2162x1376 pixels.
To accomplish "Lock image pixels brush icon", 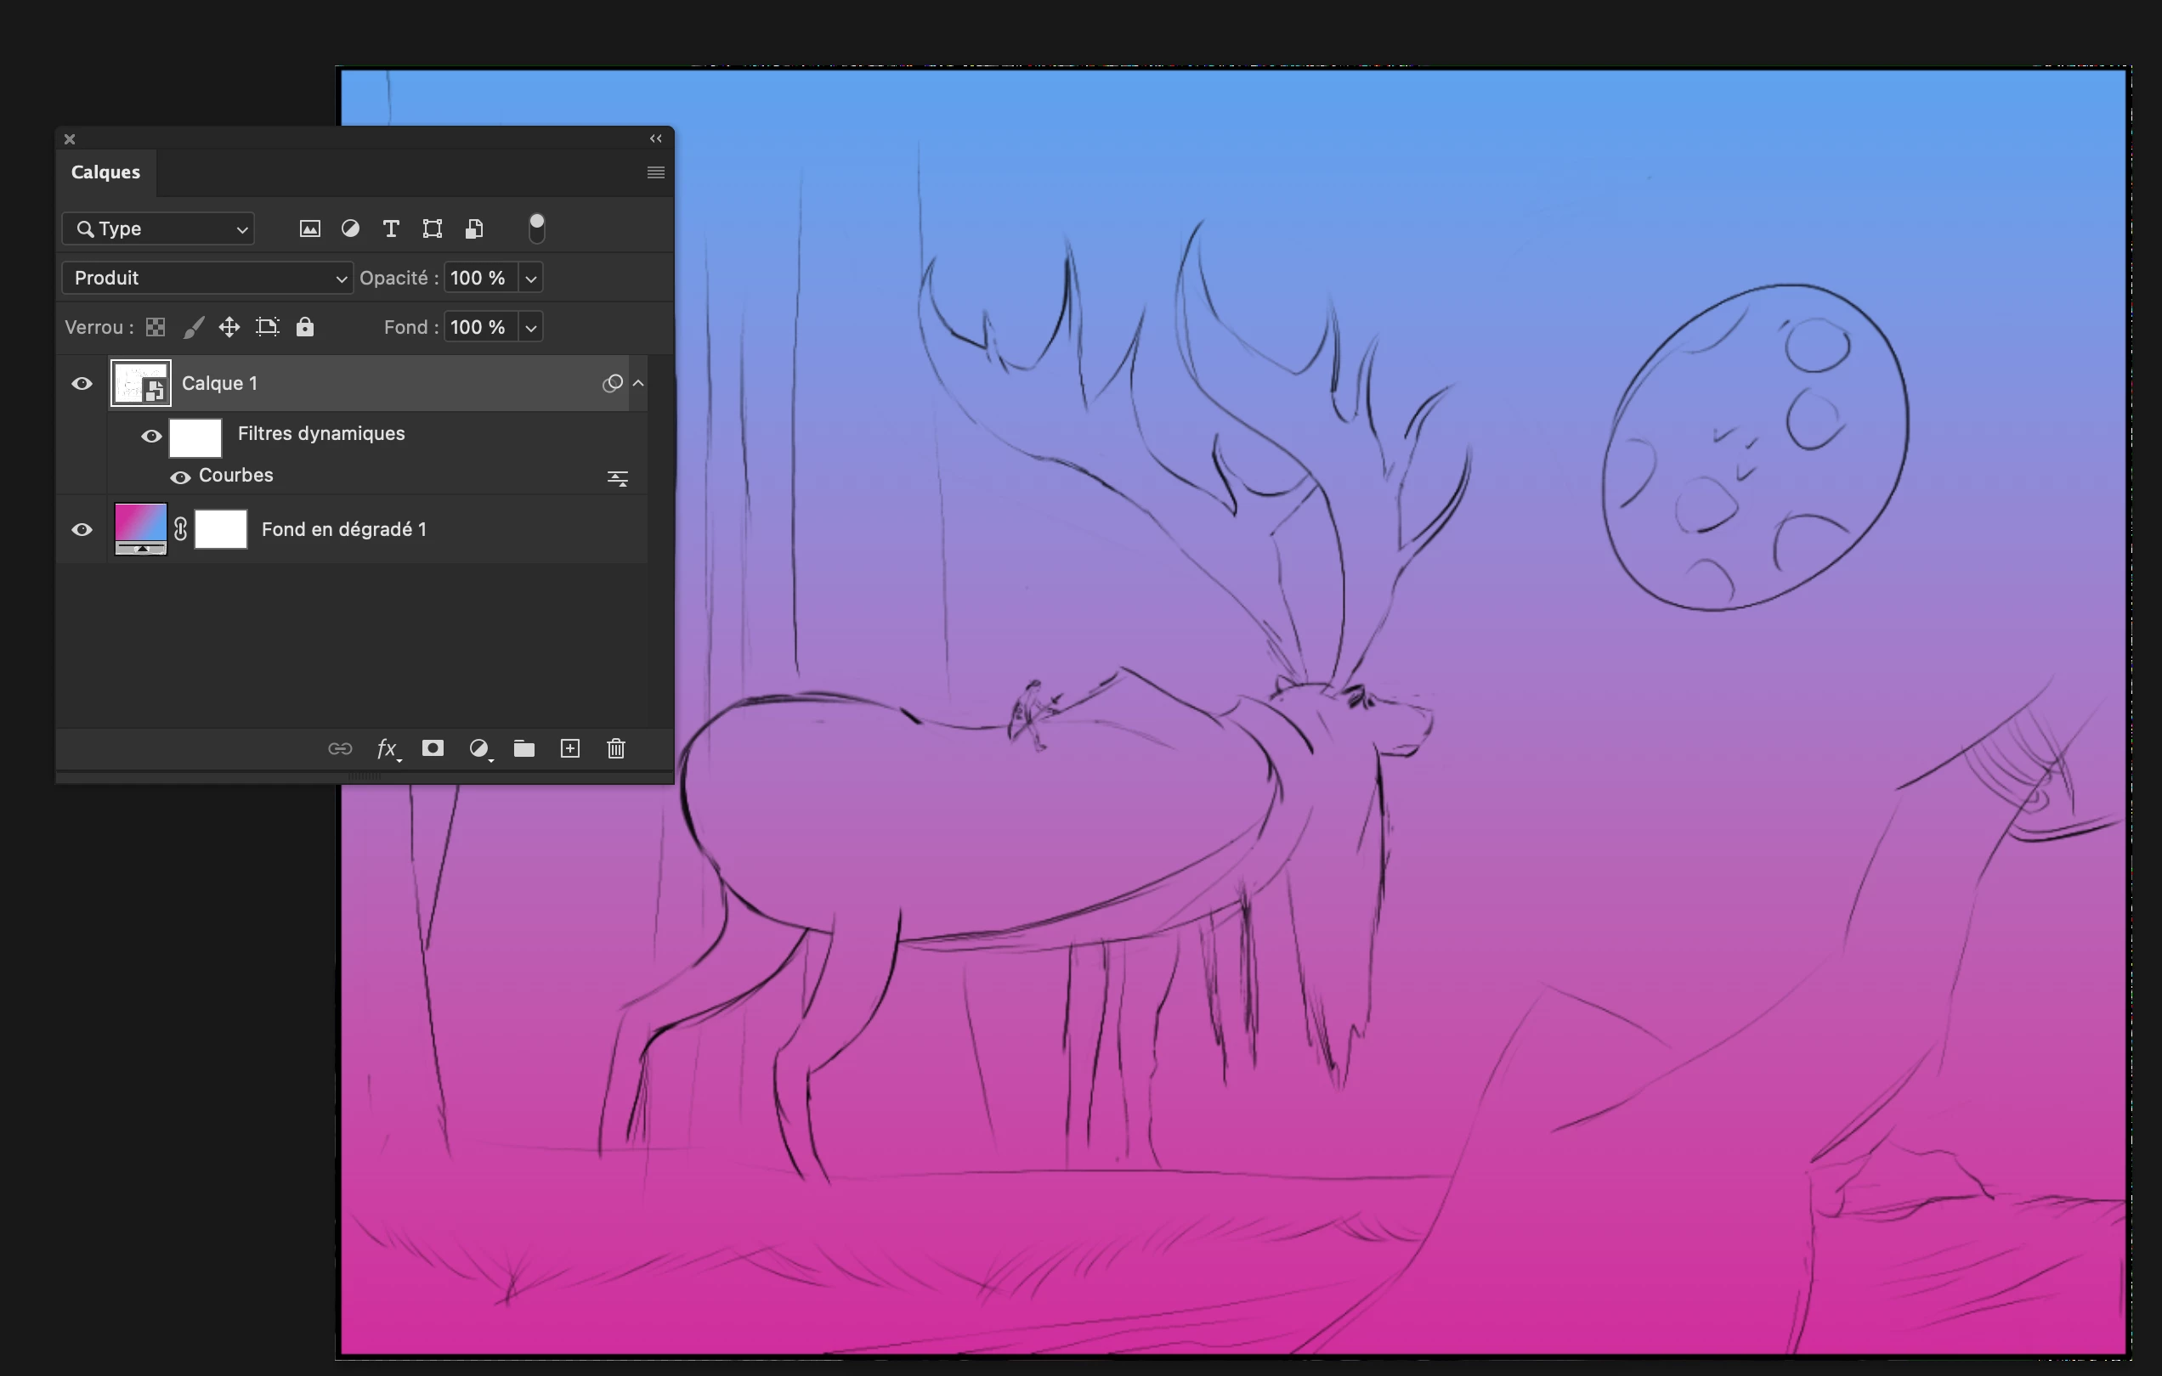I will tap(193, 327).
